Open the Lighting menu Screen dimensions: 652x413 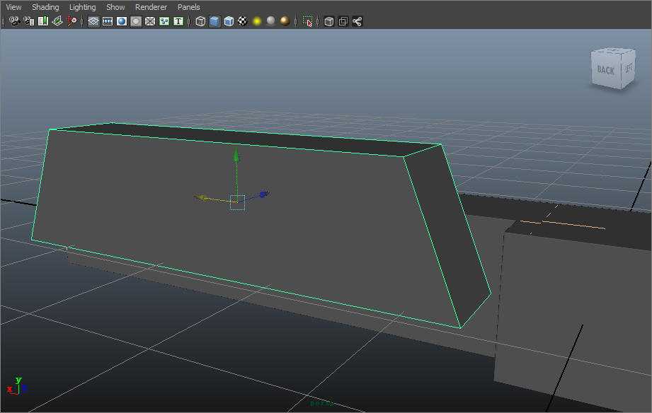(x=82, y=7)
